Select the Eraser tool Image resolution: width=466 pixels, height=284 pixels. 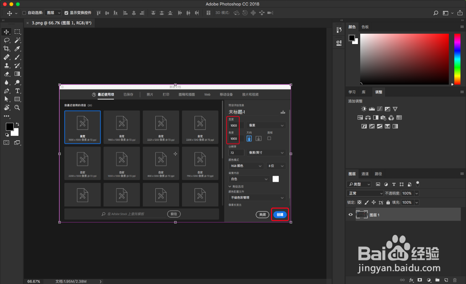pyautogui.click(x=6, y=74)
